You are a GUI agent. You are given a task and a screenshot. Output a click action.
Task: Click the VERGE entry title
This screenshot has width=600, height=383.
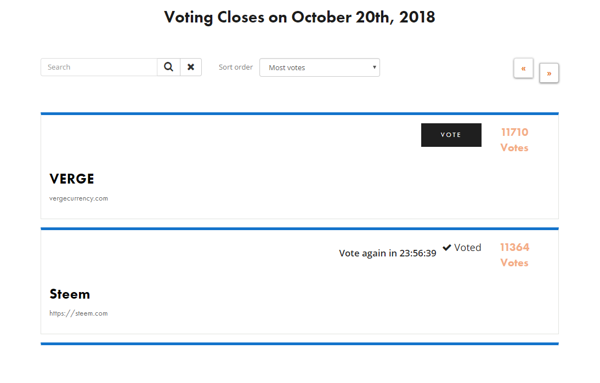[71, 179]
